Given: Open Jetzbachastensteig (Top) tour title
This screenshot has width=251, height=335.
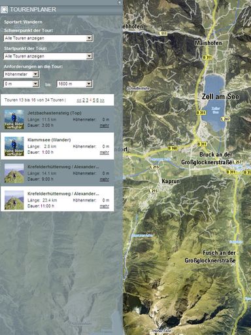Looking at the screenshot, I should pos(54,113).
